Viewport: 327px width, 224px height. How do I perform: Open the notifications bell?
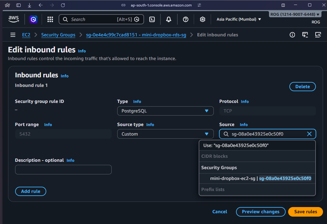[x=168, y=19]
